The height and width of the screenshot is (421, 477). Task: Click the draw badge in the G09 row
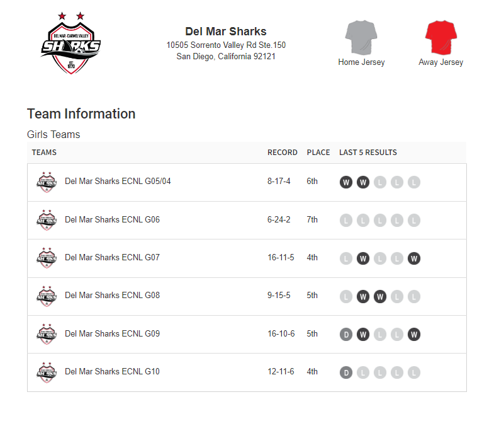tap(345, 335)
